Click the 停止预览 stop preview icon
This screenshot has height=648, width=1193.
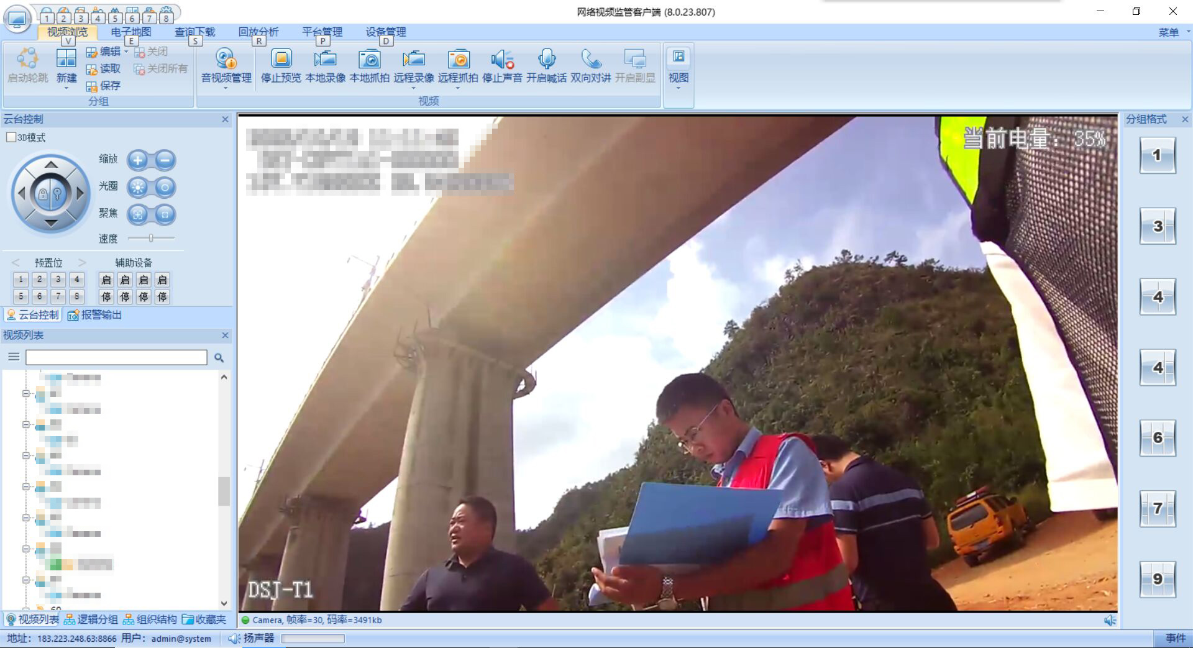[281, 60]
